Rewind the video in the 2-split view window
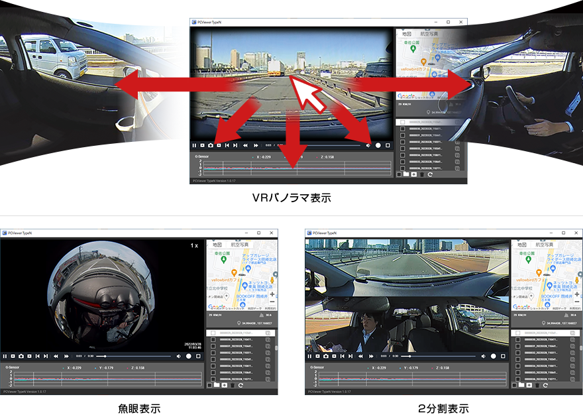Screen dimensions: 583x415 tap(361, 356)
